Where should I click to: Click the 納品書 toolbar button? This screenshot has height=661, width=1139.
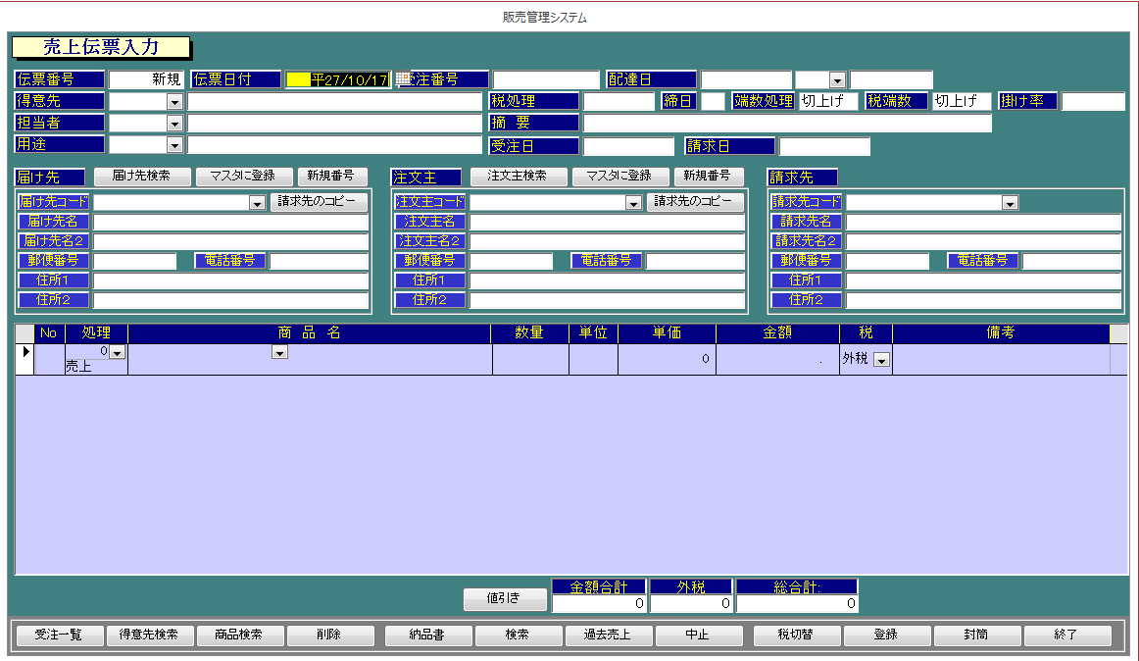coord(427,635)
